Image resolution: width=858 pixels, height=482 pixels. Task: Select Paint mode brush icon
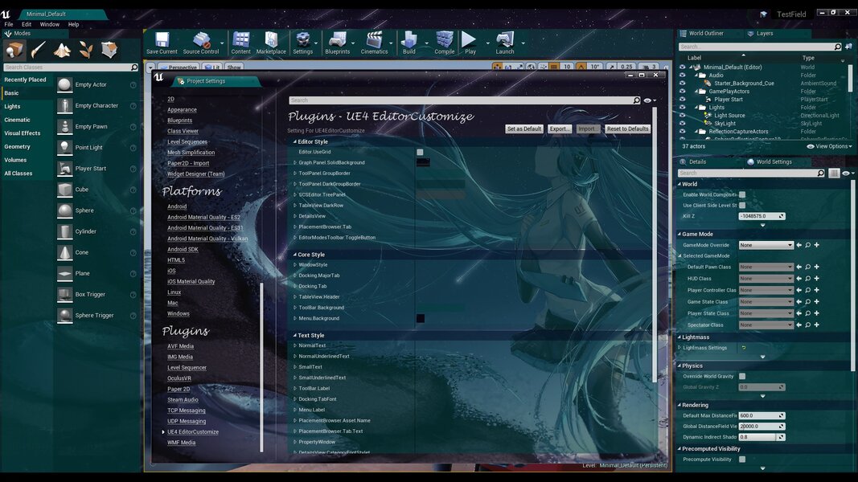39,51
